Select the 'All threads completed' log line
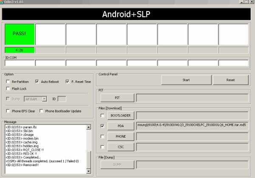This screenshot has width=255, height=178. [42, 161]
